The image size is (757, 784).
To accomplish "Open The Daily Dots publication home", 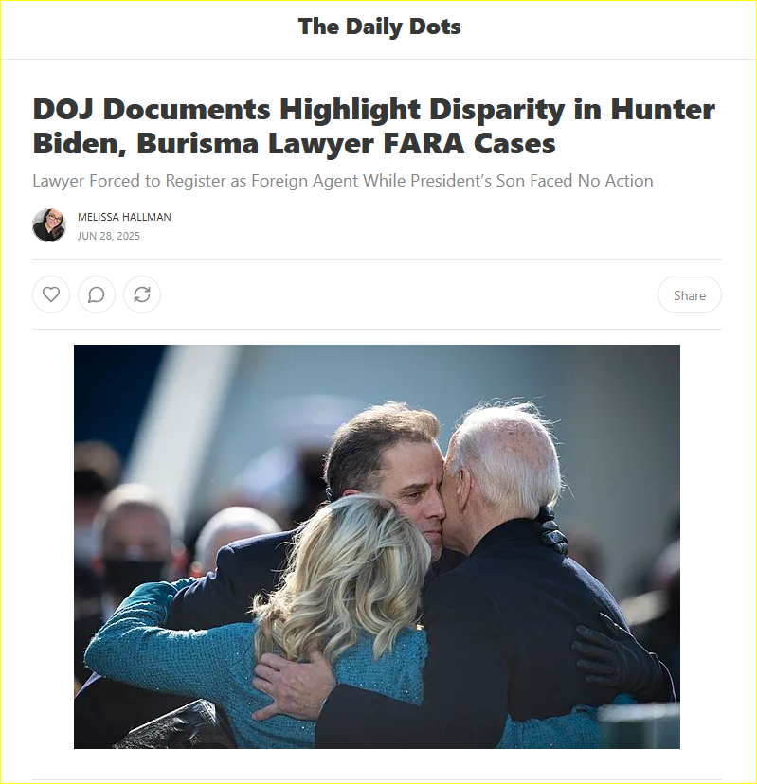I will pyautogui.click(x=379, y=27).
